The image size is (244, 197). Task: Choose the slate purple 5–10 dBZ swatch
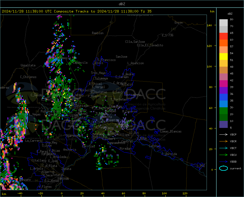223,124
